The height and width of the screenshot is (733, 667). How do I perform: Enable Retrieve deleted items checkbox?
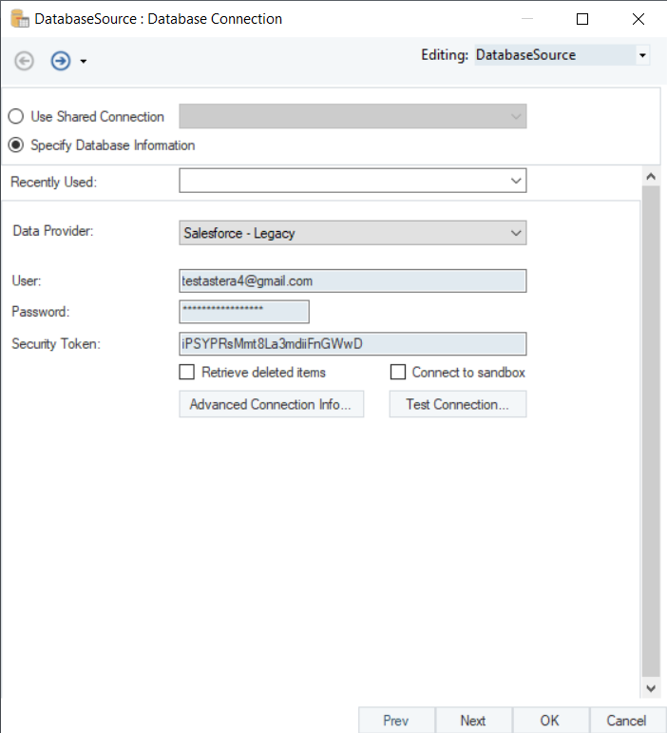(187, 373)
